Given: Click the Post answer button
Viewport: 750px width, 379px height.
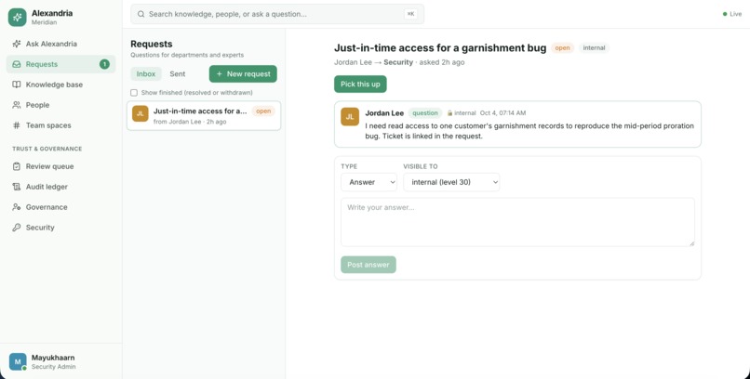Looking at the screenshot, I should [x=368, y=265].
